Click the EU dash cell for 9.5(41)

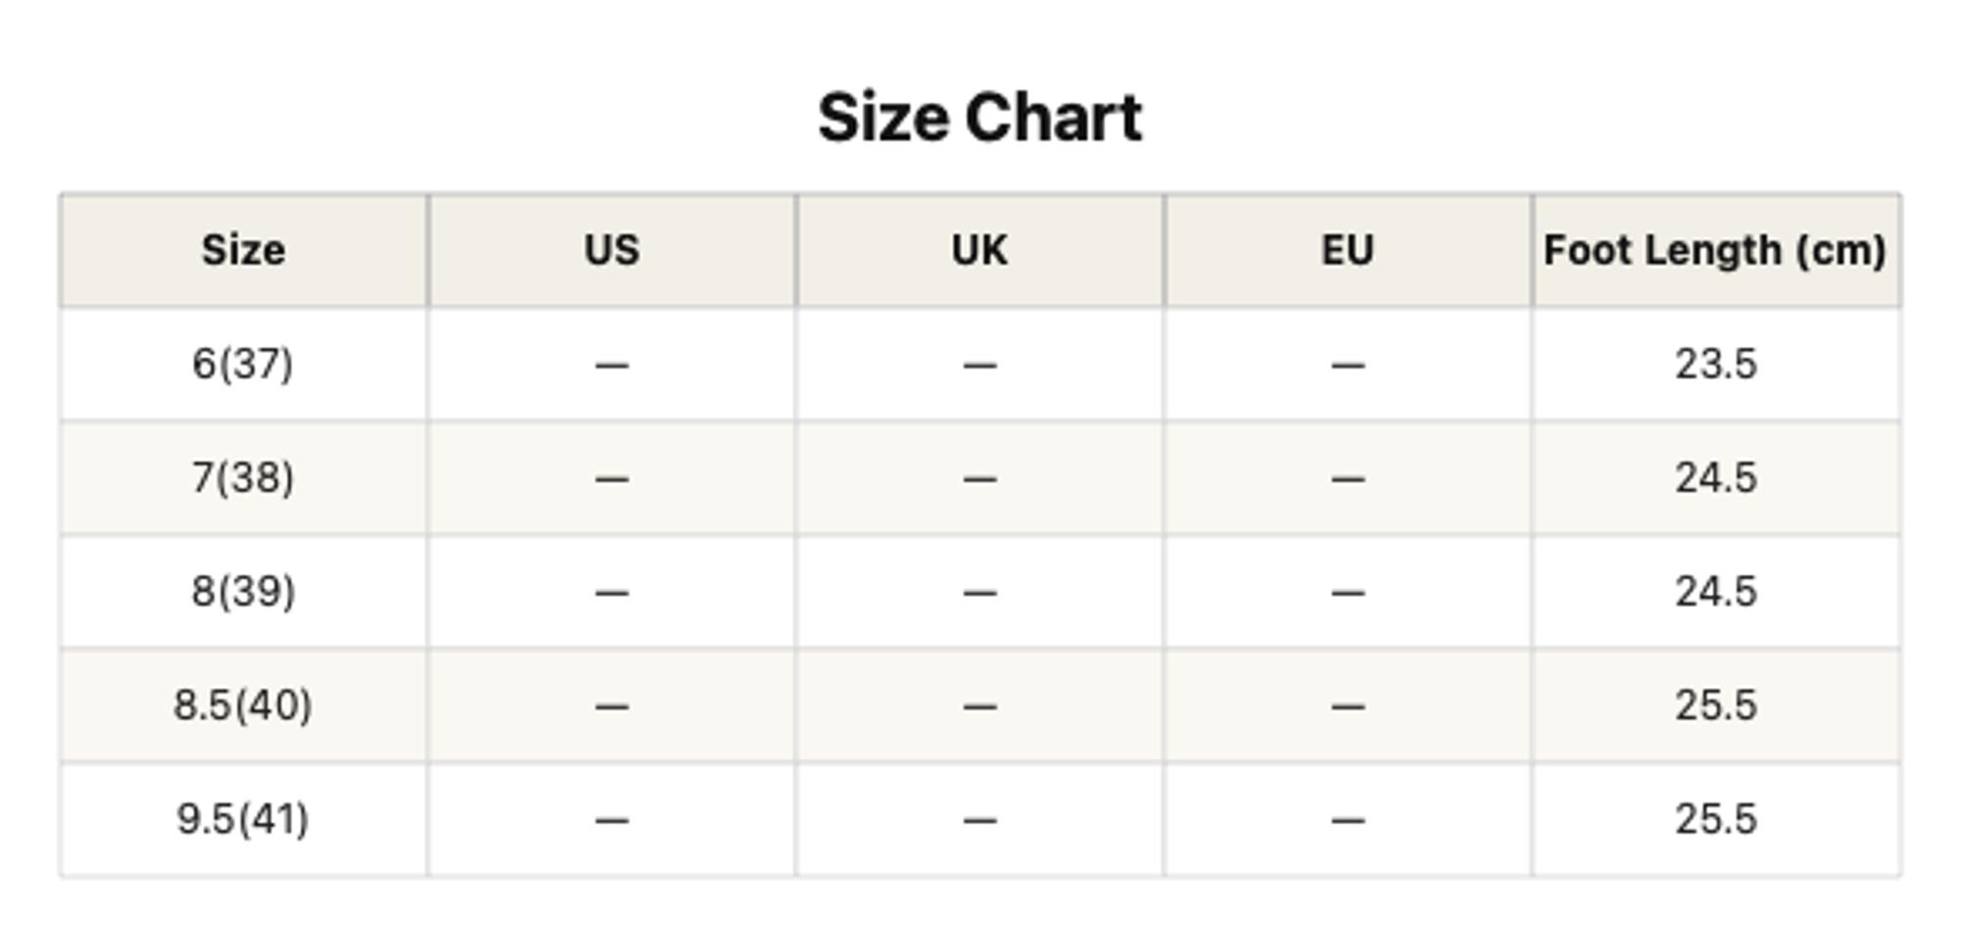point(1348,818)
